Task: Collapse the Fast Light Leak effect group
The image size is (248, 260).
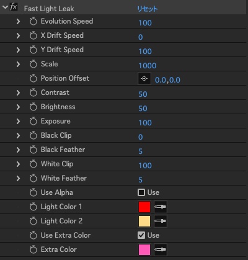Action: tap(5, 7)
